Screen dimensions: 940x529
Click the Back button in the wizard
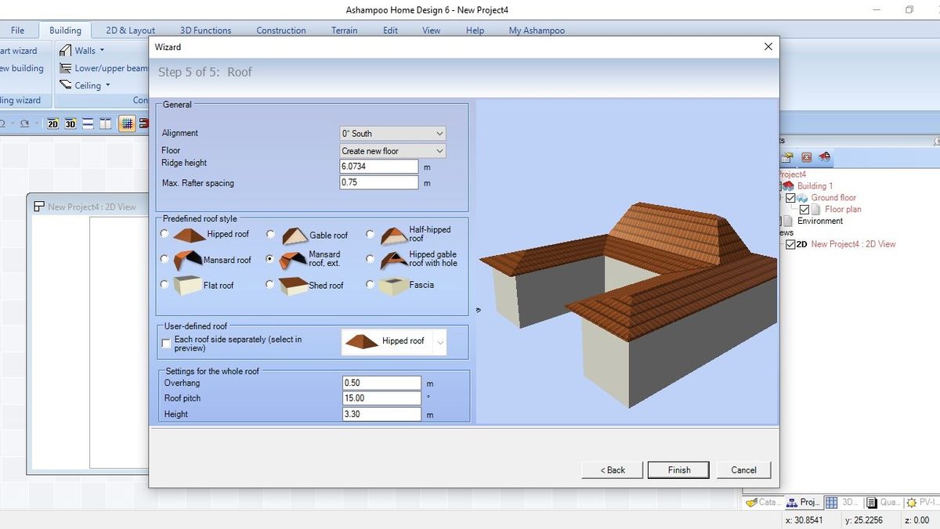pos(612,470)
